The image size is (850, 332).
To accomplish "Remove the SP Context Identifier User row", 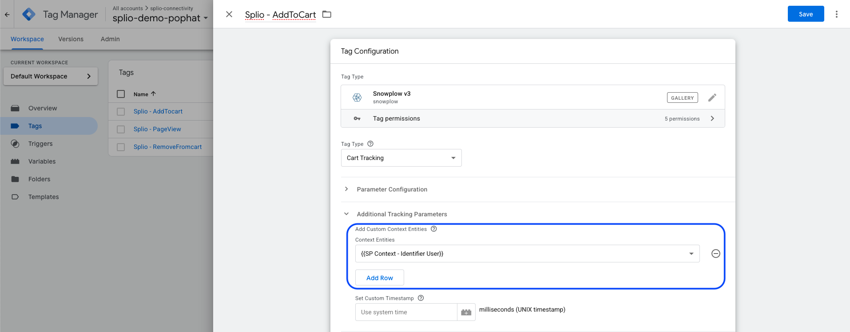I will pos(716,254).
